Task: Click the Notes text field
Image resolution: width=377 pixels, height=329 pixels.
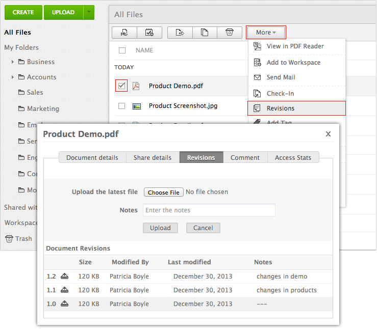Action: coord(209,210)
